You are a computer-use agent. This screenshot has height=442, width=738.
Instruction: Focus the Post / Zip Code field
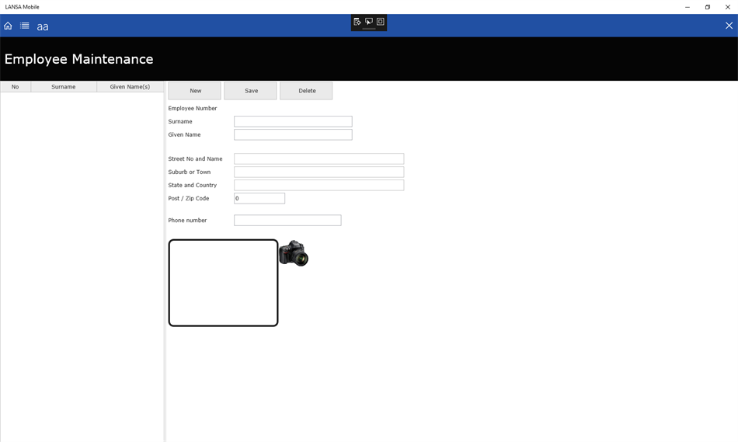259,199
